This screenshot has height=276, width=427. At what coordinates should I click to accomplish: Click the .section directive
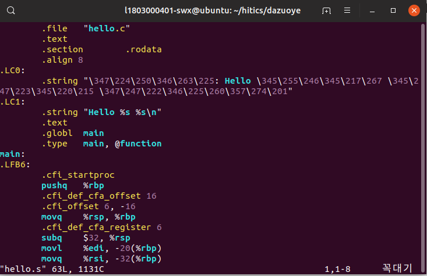coord(62,49)
